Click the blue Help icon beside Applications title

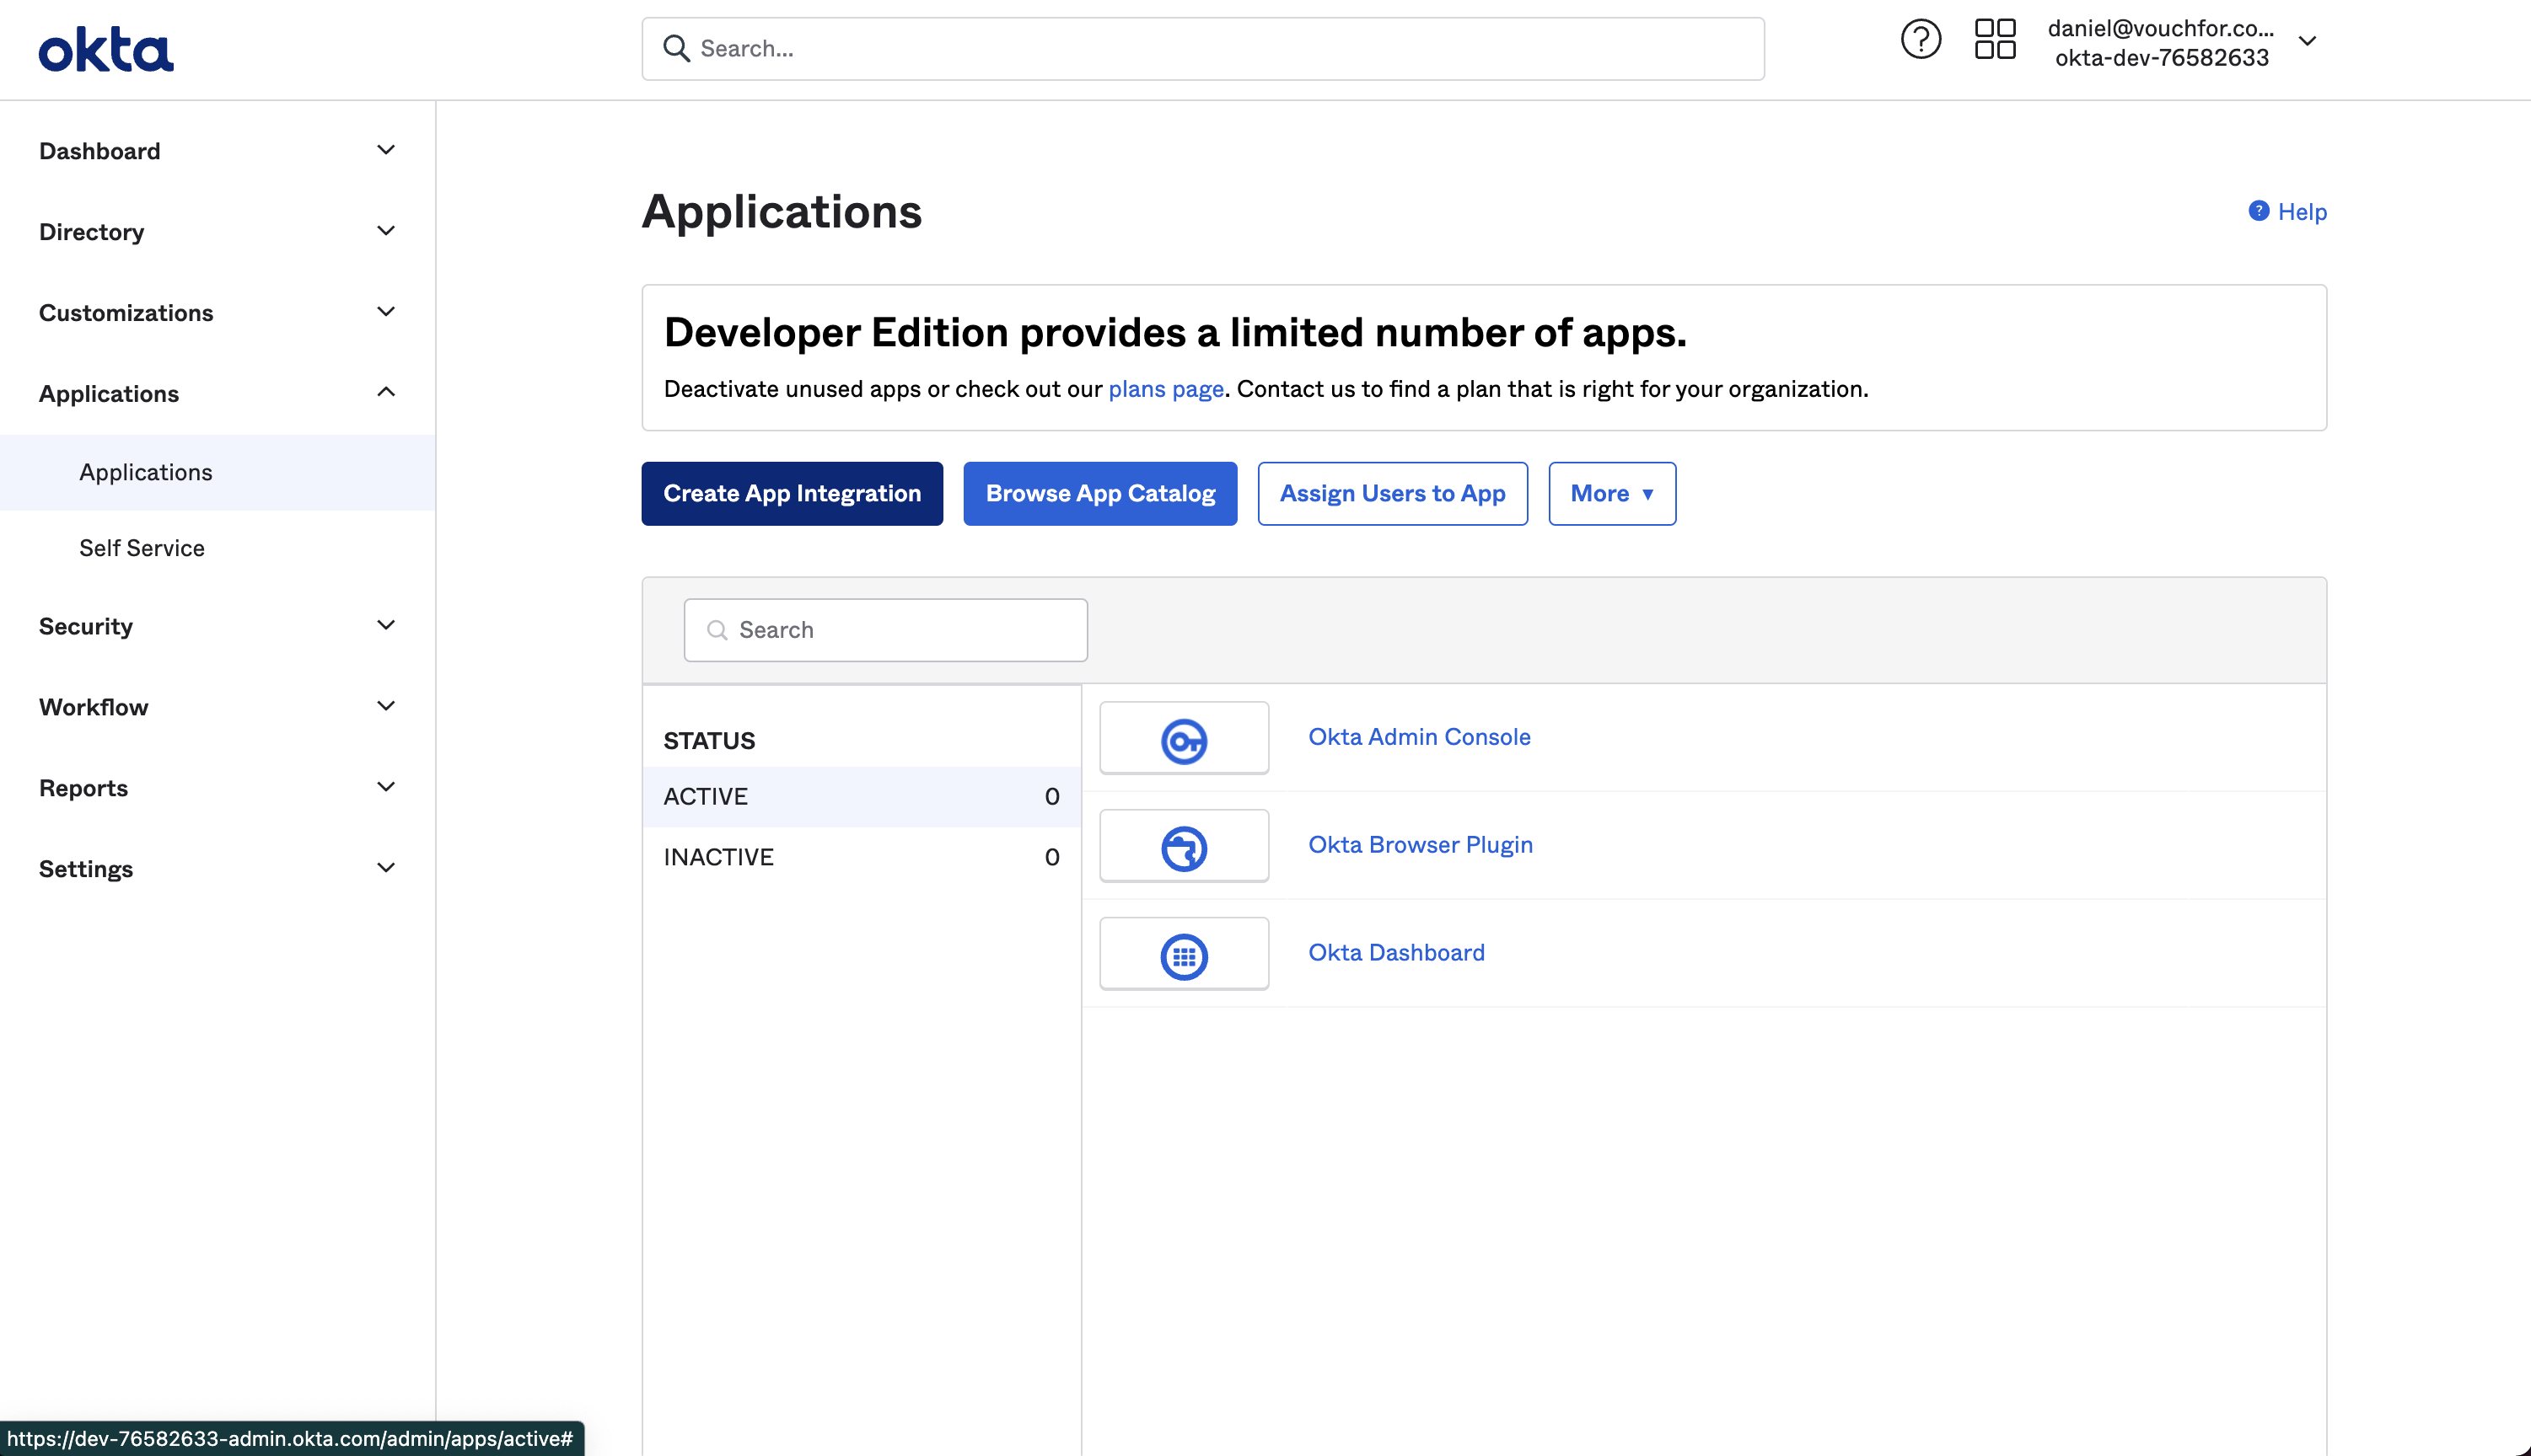pos(2258,211)
